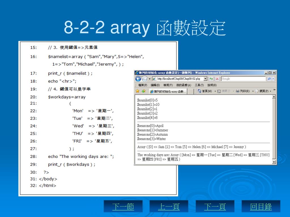This screenshot has width=290, height=217.
Task: Click into the Google search box
Action: point(243,79)
